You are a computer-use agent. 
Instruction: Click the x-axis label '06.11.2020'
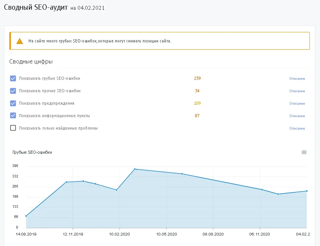click(260, 234)
